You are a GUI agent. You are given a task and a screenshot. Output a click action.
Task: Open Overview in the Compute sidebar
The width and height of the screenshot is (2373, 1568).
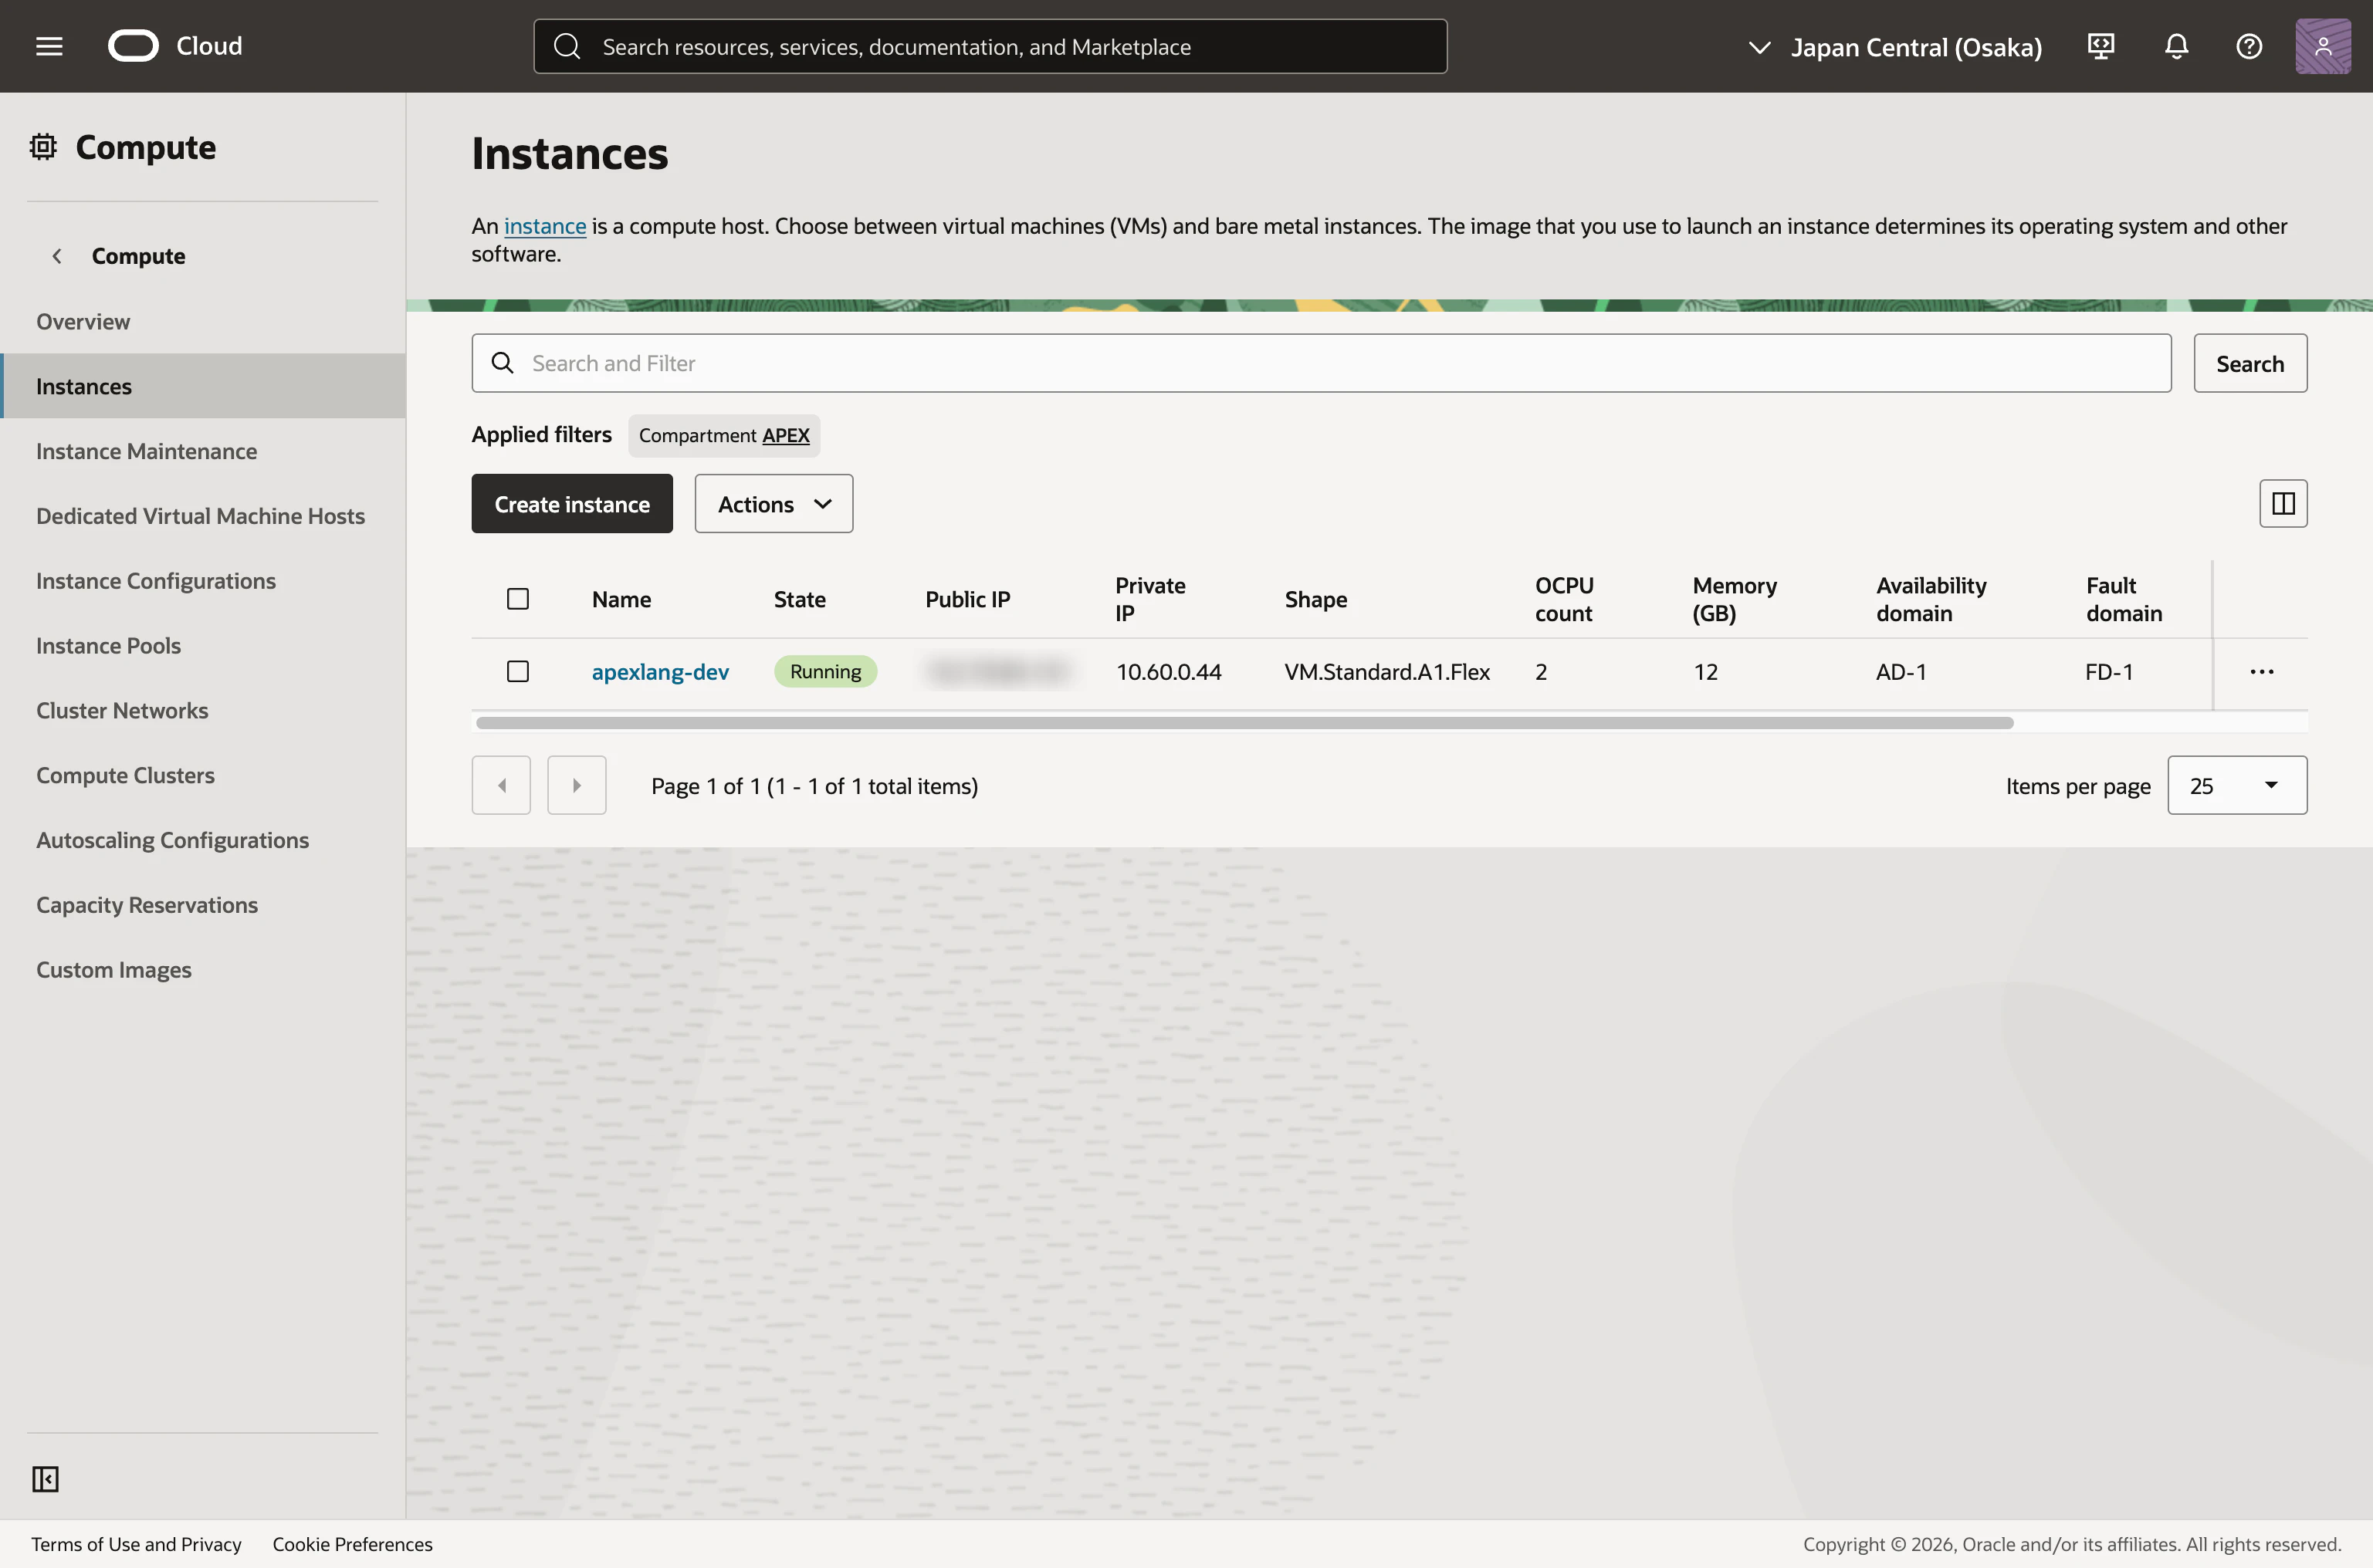83,321
